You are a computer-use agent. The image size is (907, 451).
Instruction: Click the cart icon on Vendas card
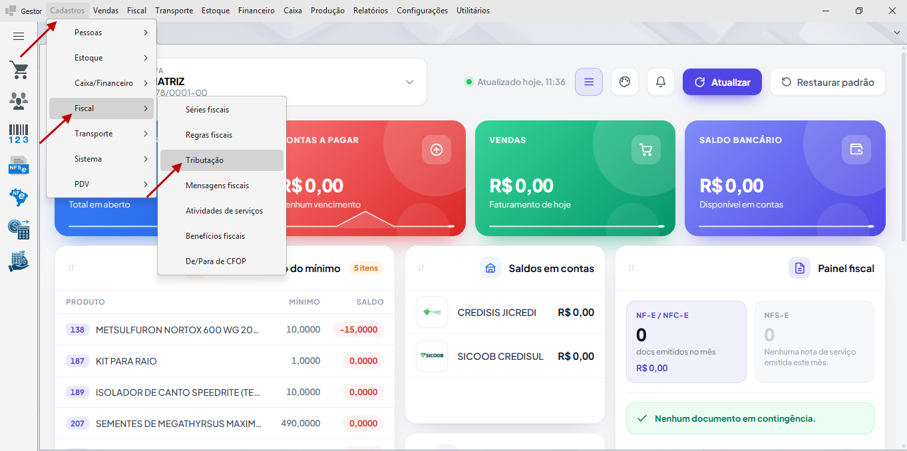point(646,150)
